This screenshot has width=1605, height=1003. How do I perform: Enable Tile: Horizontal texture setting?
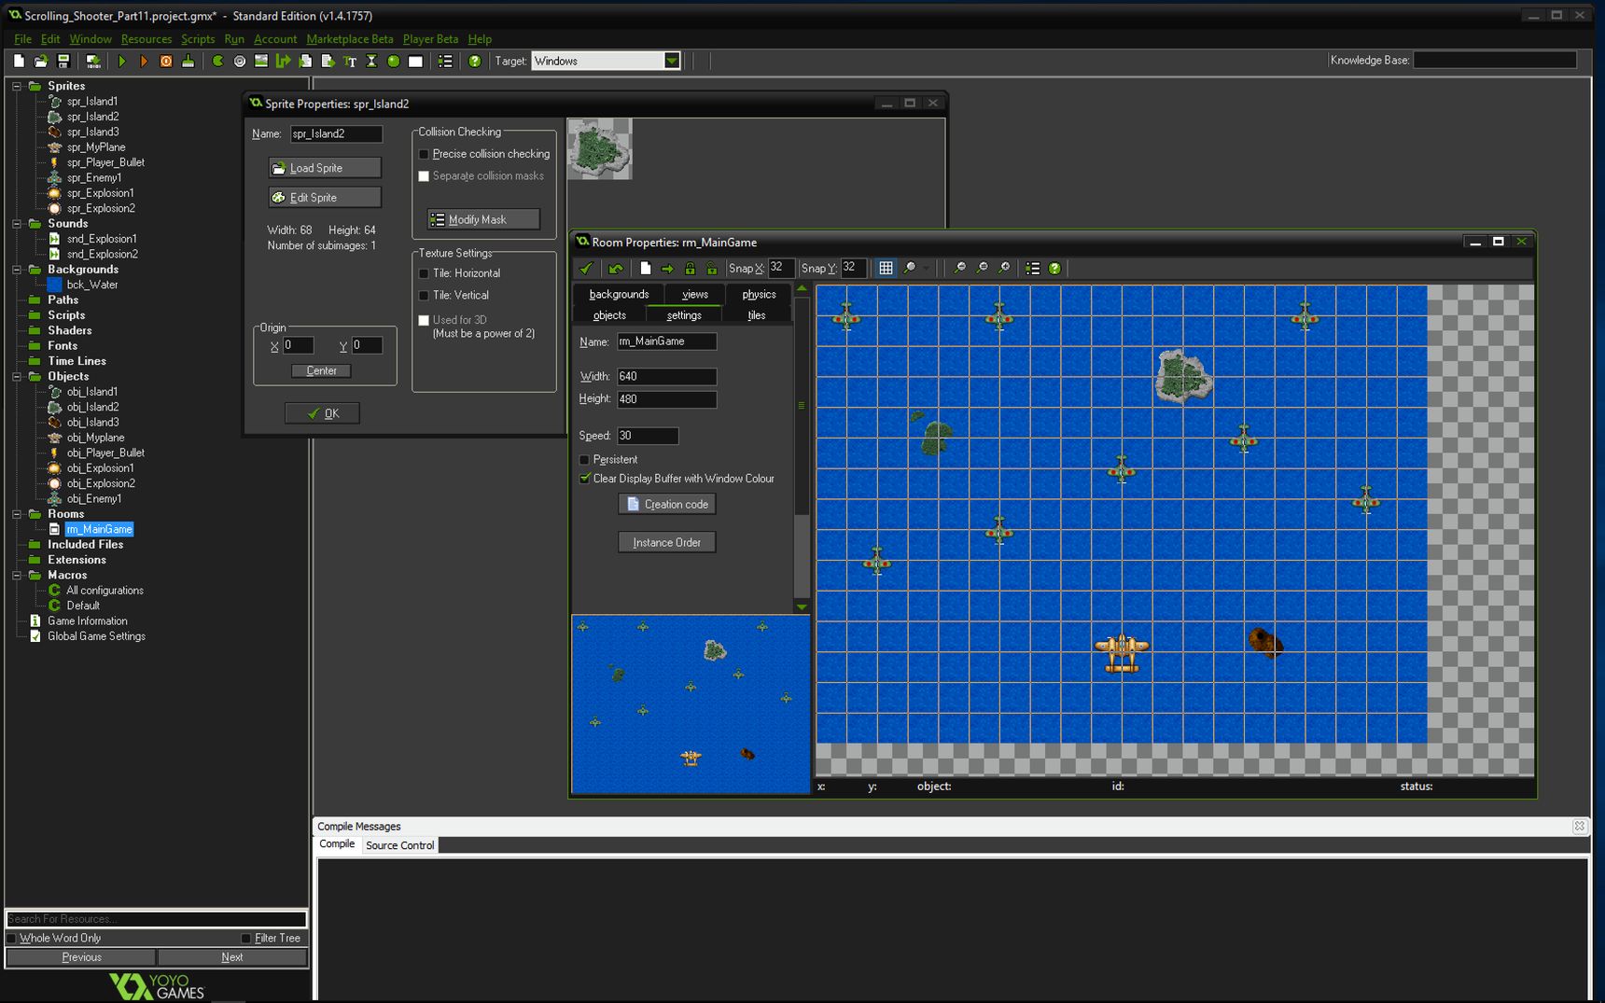point(424,273)
